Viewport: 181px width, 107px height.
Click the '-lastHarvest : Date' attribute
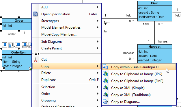151,17
